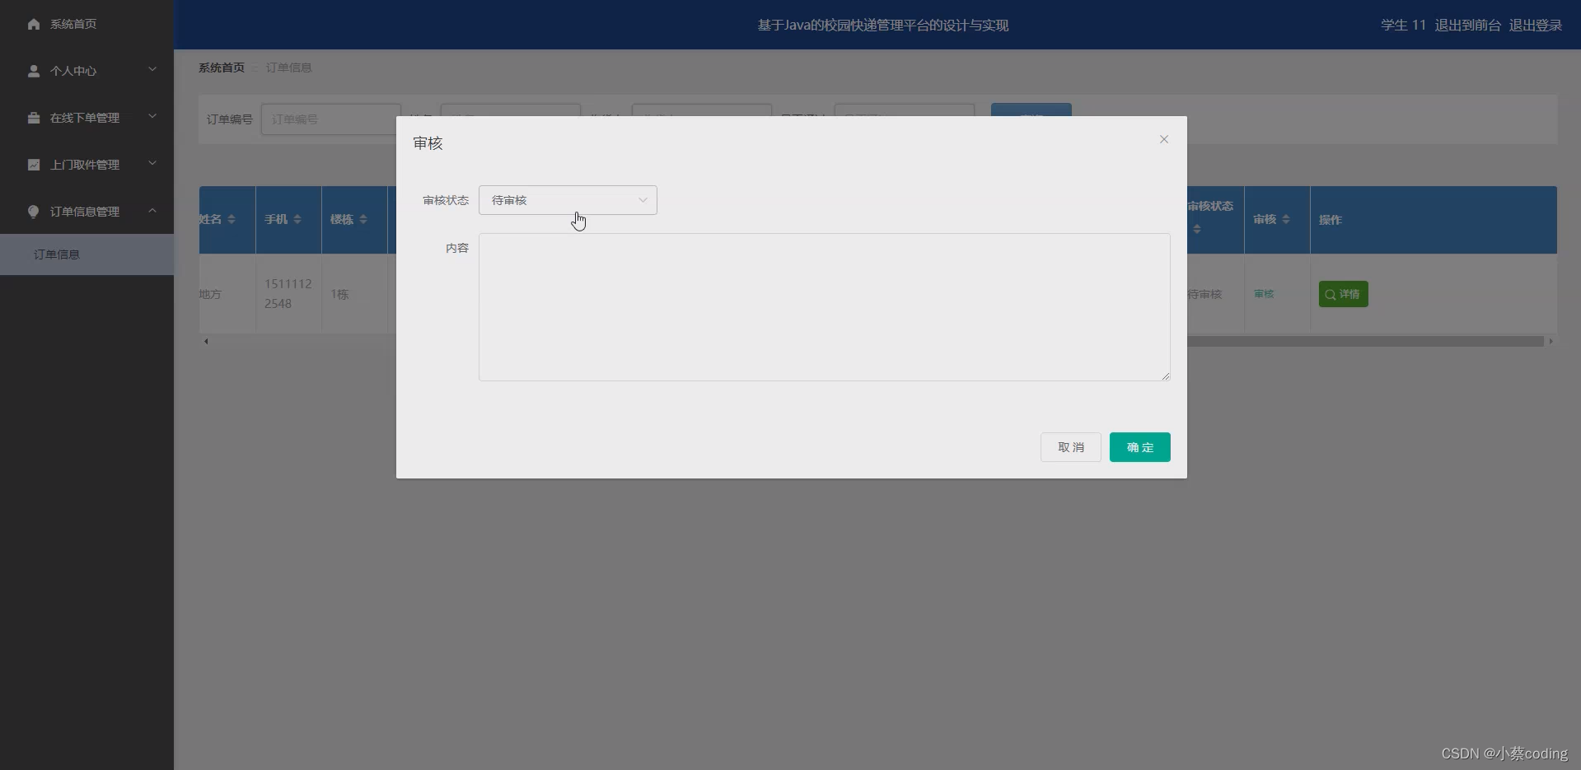Click the chart icon beside 上门取件管理

[34, 165]
